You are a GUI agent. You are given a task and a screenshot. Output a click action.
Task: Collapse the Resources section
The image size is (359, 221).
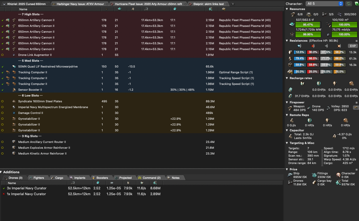click(287, 9)
